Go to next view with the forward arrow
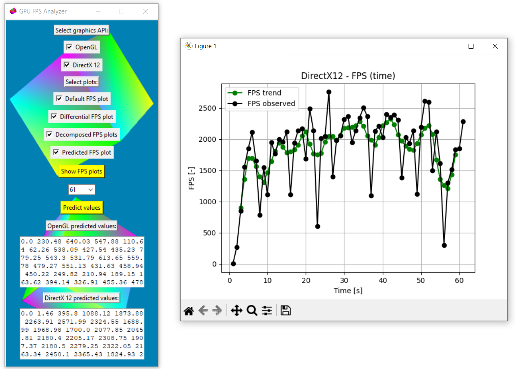 click(217, 311)
